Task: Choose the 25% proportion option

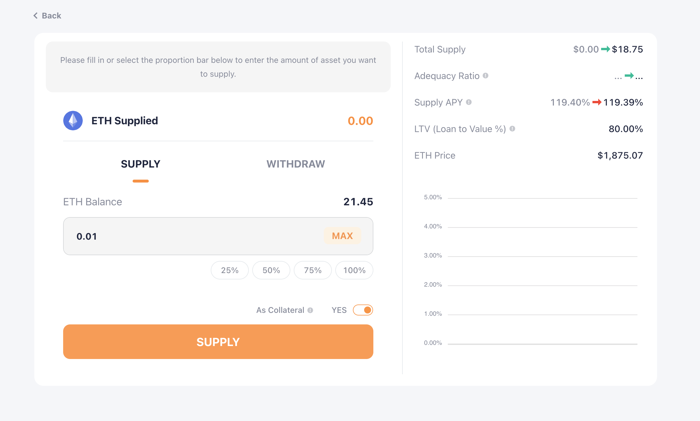Action: point(229,270)
